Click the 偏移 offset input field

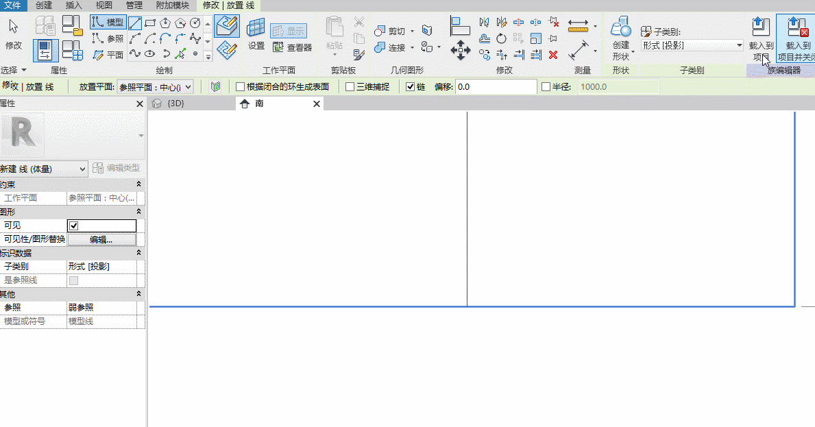pos(496,87)
